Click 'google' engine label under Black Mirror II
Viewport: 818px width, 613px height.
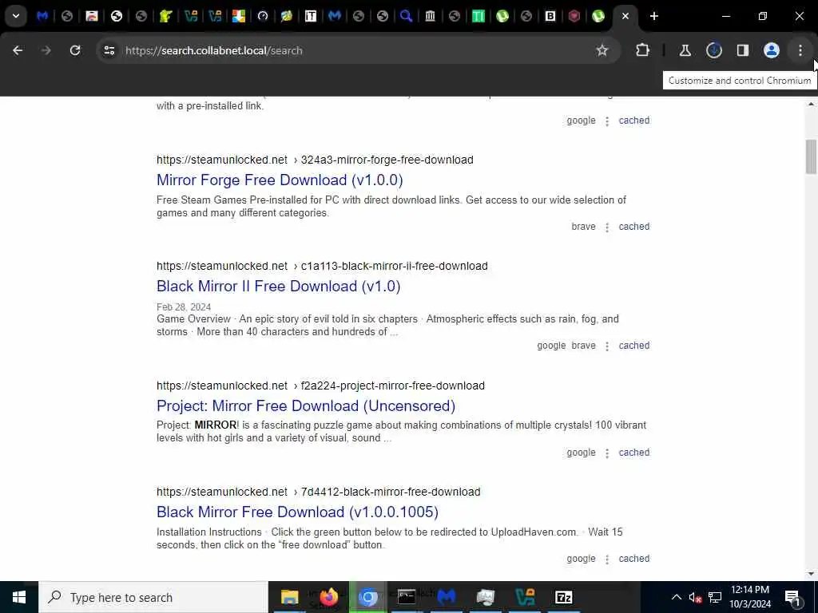point(551,346)
